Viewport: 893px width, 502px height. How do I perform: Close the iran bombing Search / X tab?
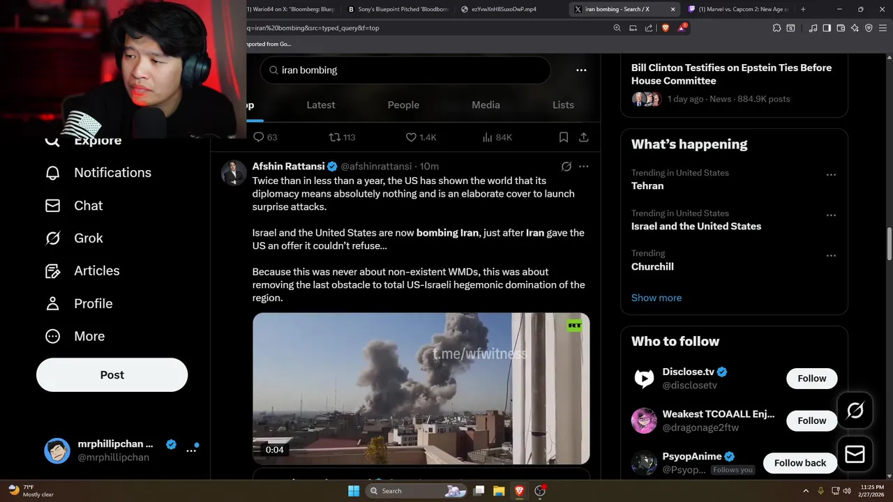coord(673,9)
